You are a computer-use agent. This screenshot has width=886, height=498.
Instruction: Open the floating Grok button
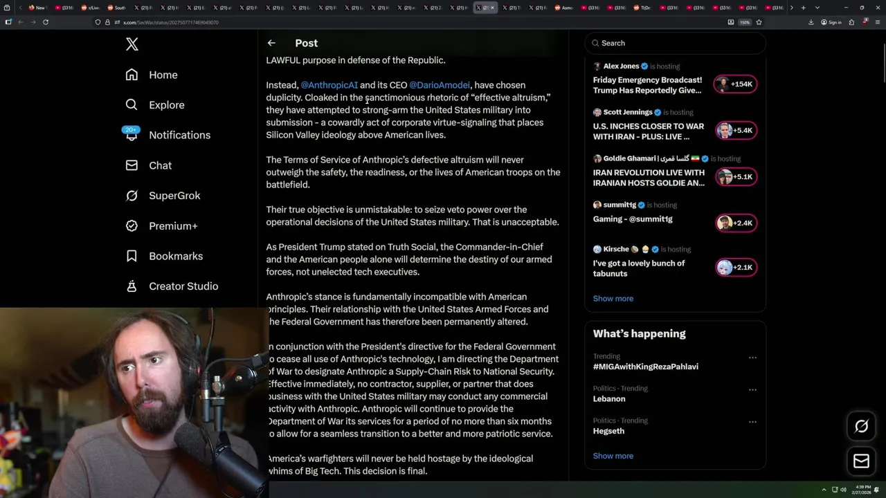[861, 427]
